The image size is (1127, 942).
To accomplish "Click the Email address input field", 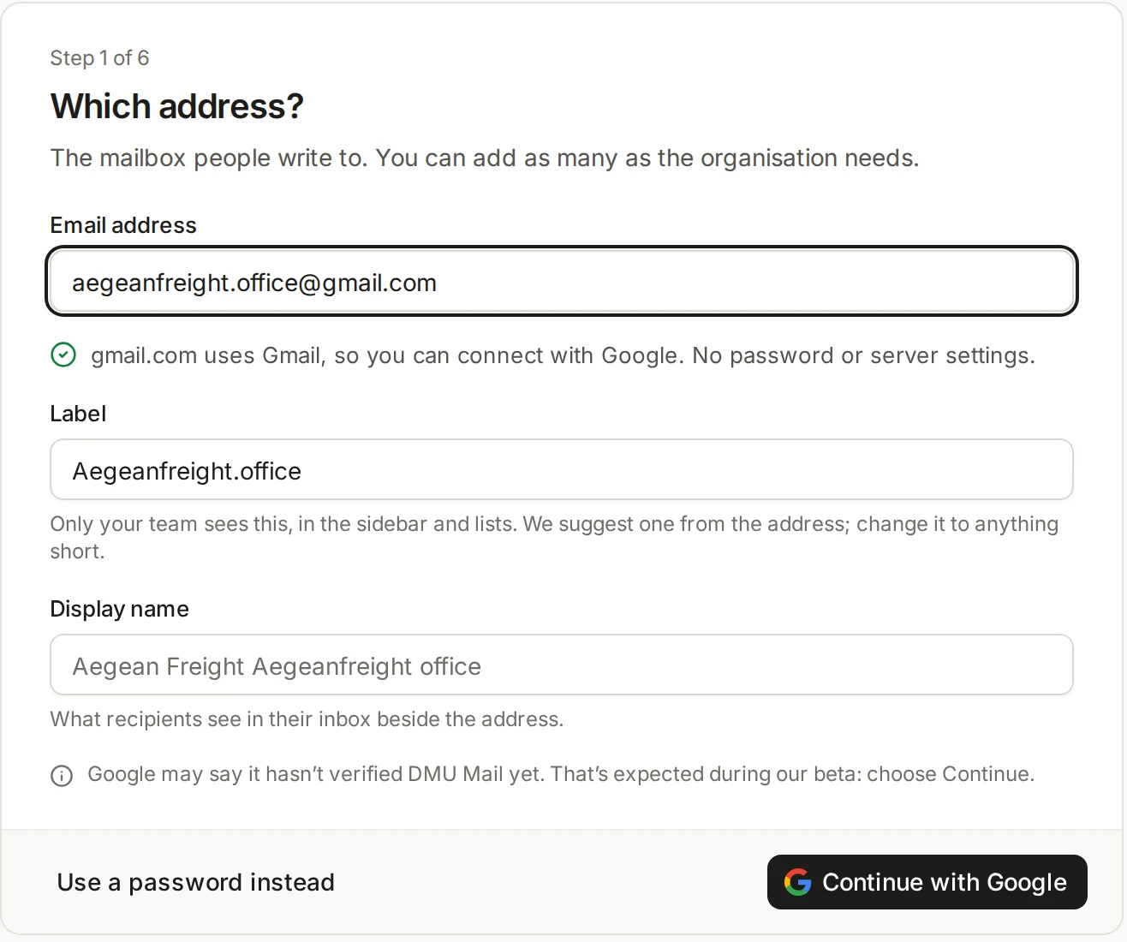I will [562, 282].
